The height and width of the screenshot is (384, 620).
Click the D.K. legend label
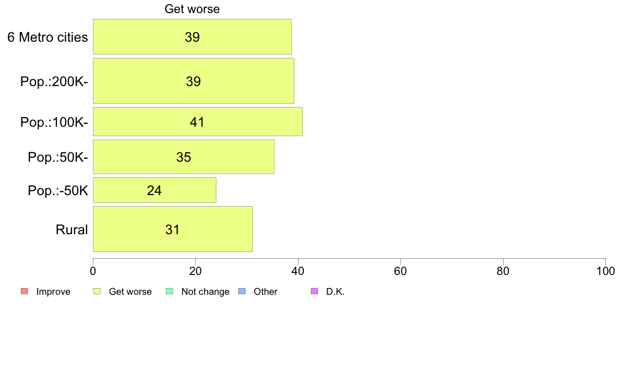(x=335, y=292)
